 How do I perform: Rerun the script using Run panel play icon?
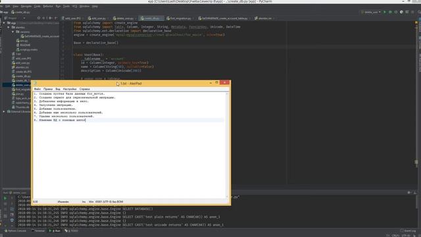coord(5,198)
